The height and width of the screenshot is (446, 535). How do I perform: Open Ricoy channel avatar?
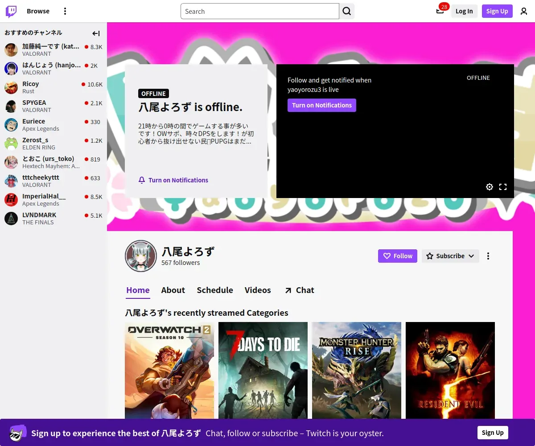(11, 87)
